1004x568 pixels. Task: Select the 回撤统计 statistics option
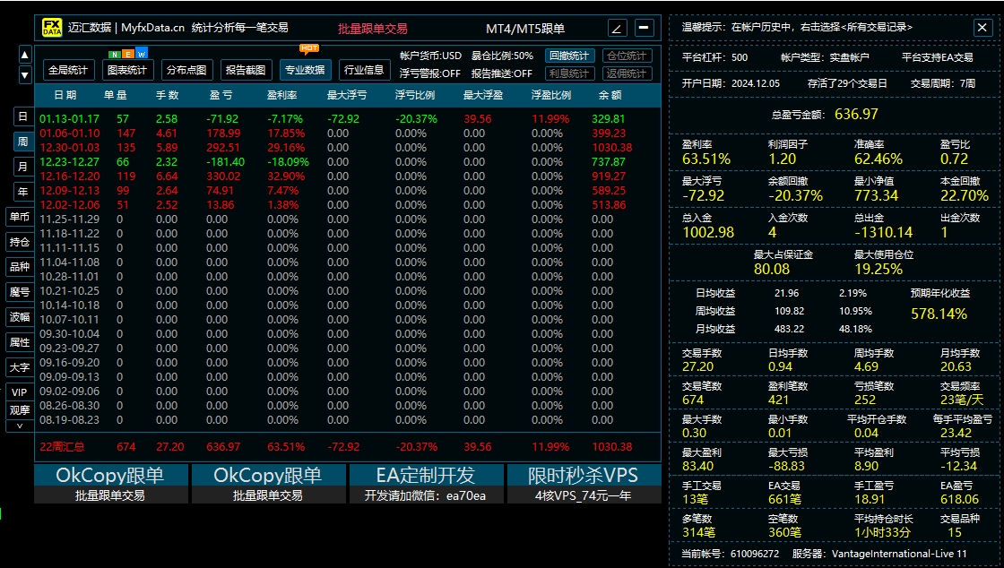pos(569,56)
